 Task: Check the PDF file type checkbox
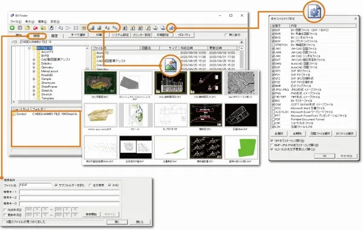tap(273, 120)
